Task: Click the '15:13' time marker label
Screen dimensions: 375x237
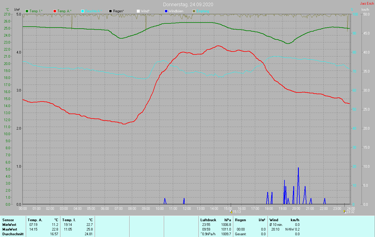Action: point(237,212)
